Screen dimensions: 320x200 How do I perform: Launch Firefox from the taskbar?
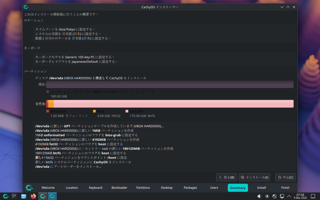click(x=33, y=196)
